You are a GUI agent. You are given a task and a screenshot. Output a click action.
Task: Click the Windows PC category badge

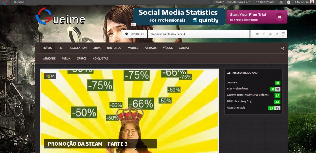point(50,76)
